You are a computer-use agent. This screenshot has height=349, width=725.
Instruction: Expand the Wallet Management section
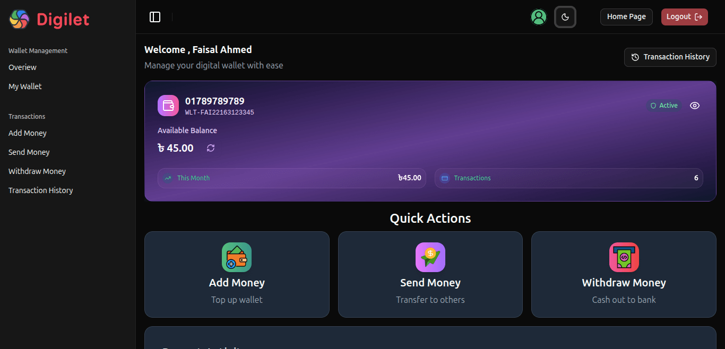click(x=38, y=50)
